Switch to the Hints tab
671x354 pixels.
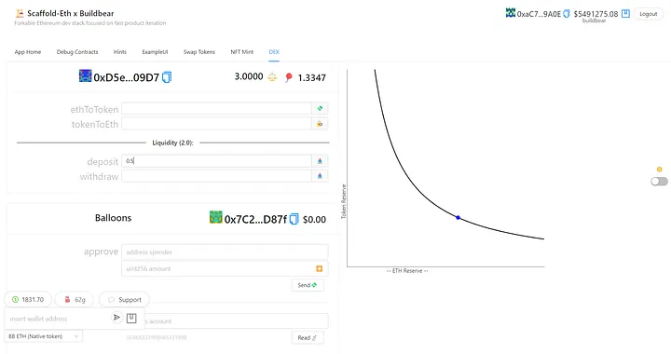click(x=120, y=52)
